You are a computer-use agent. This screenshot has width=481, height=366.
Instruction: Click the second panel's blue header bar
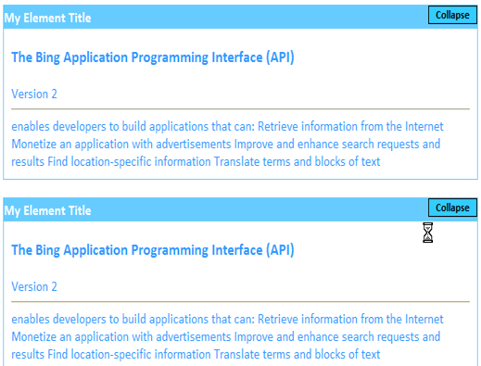240,209
